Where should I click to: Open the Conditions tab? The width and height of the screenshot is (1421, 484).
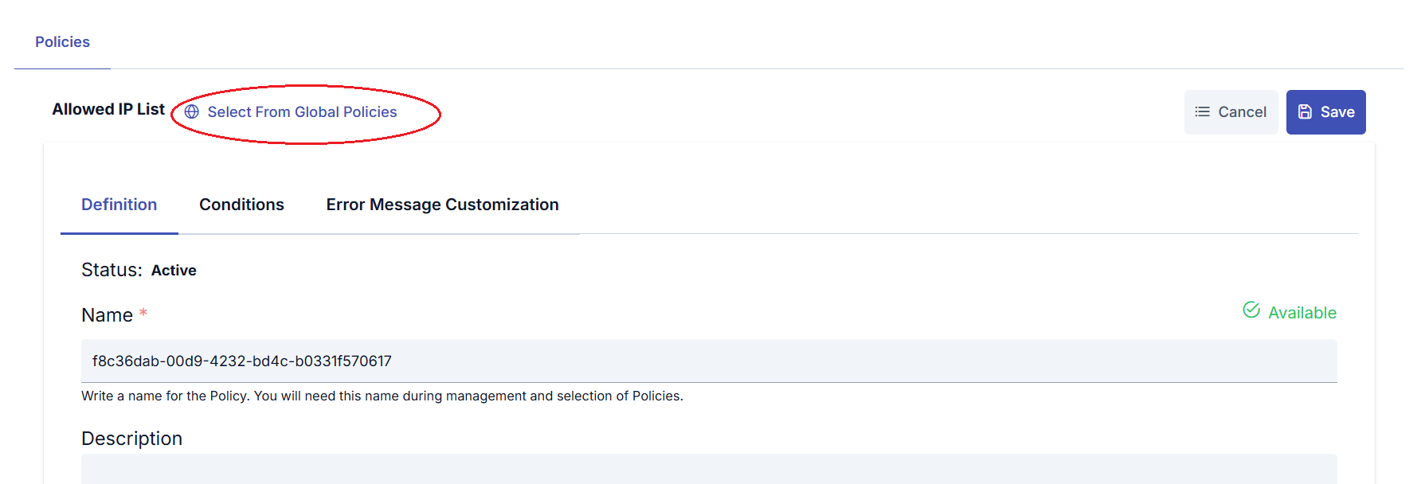coord(241,205)
